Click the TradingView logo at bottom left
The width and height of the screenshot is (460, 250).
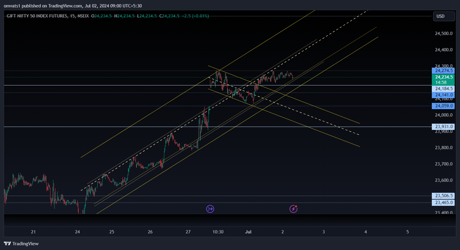21,243
